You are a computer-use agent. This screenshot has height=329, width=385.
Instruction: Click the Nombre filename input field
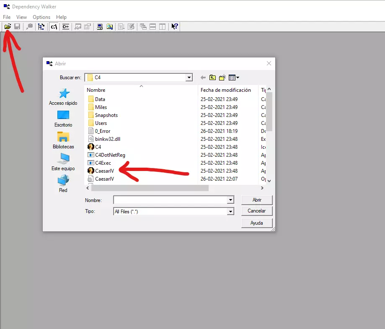171,200
